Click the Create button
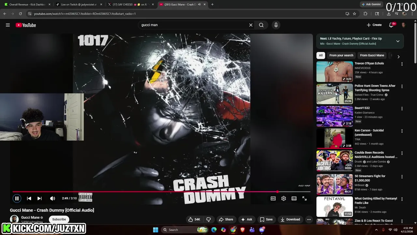417x235 pixels. coord(374,25)
